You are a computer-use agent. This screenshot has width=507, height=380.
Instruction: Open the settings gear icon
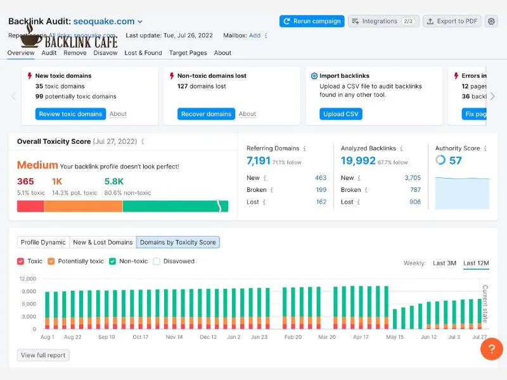(x=491, y=22)
